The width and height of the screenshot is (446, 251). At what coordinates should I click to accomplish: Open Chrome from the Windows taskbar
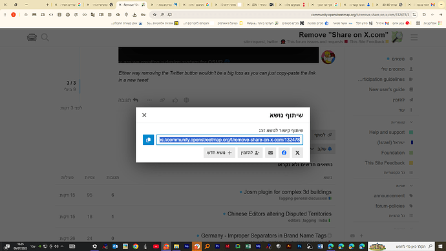coord(135,246)
